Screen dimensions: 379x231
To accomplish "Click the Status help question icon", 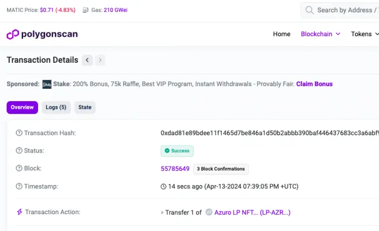I will click(19, 150).
